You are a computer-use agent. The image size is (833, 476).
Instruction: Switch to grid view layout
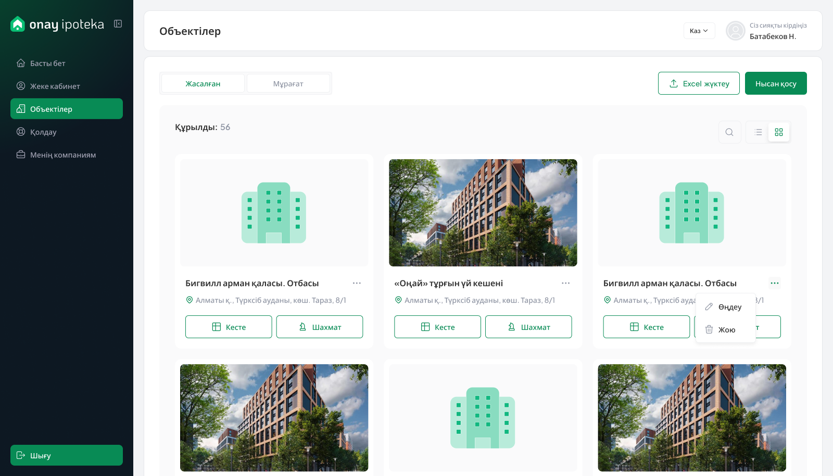point(779,132)
